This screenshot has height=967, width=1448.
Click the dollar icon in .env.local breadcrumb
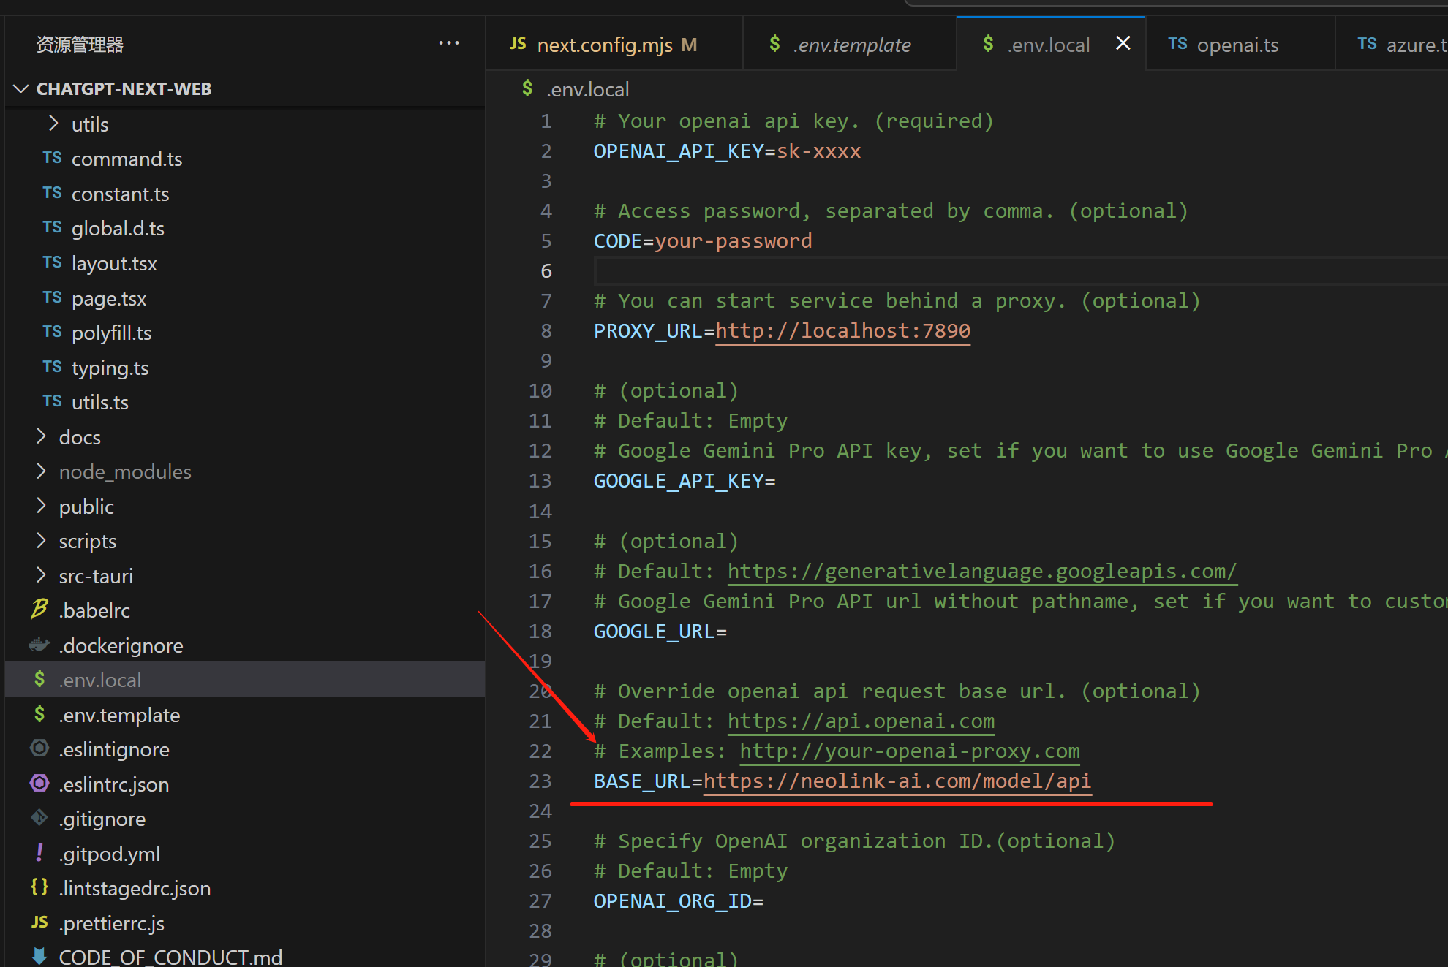point(527,89)
